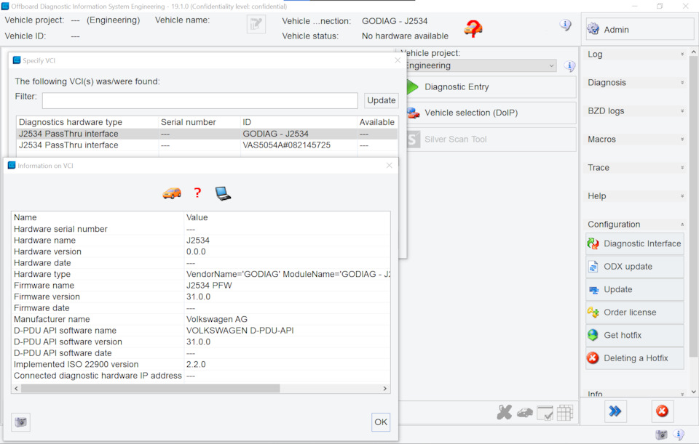
Task: Click the Firmware name value J2534 PFW
Action: tap(209, 286)
